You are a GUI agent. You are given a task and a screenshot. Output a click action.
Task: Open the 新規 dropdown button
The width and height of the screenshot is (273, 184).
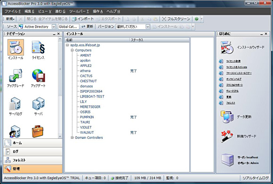10,19
